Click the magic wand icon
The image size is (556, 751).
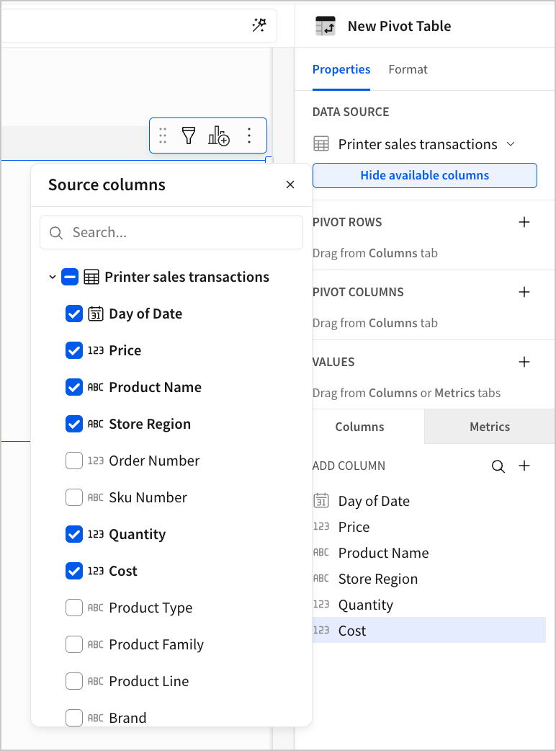click(x=259, y=26)
